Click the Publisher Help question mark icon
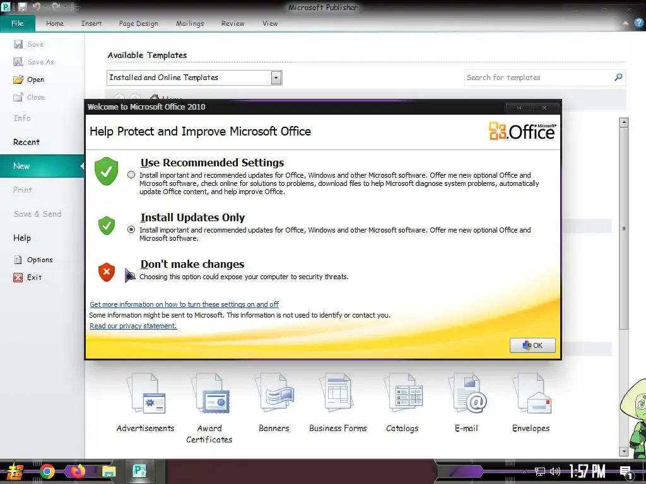This screenshot has height=484, width=646. (639, 23)
